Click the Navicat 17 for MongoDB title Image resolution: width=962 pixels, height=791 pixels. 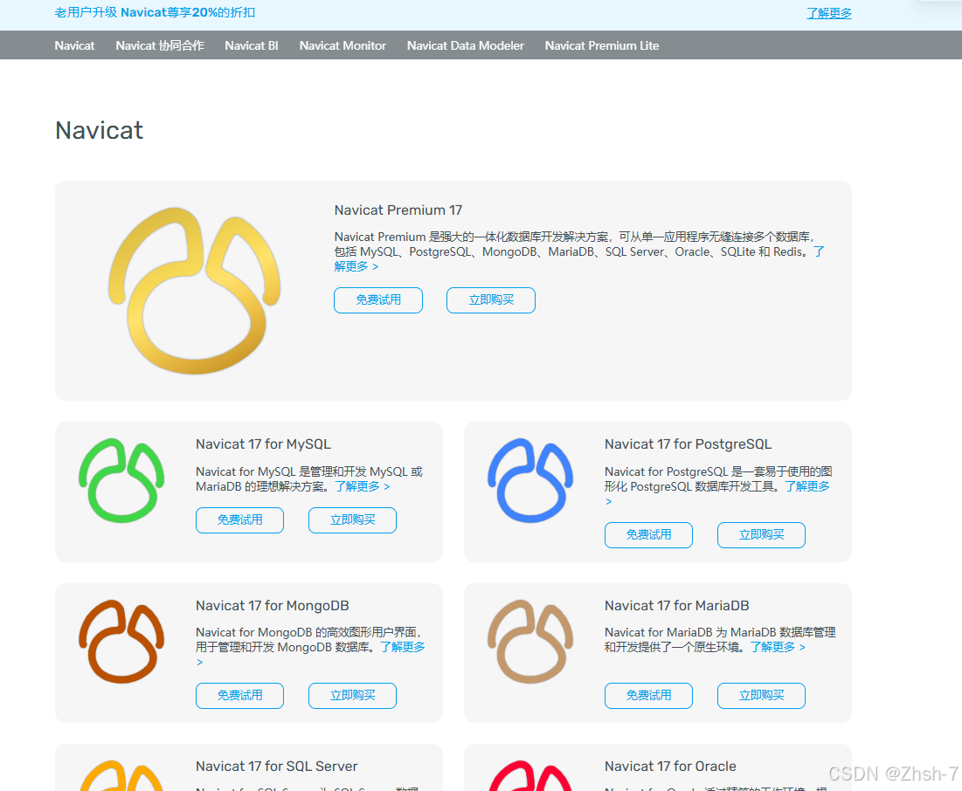pos(273,605)
